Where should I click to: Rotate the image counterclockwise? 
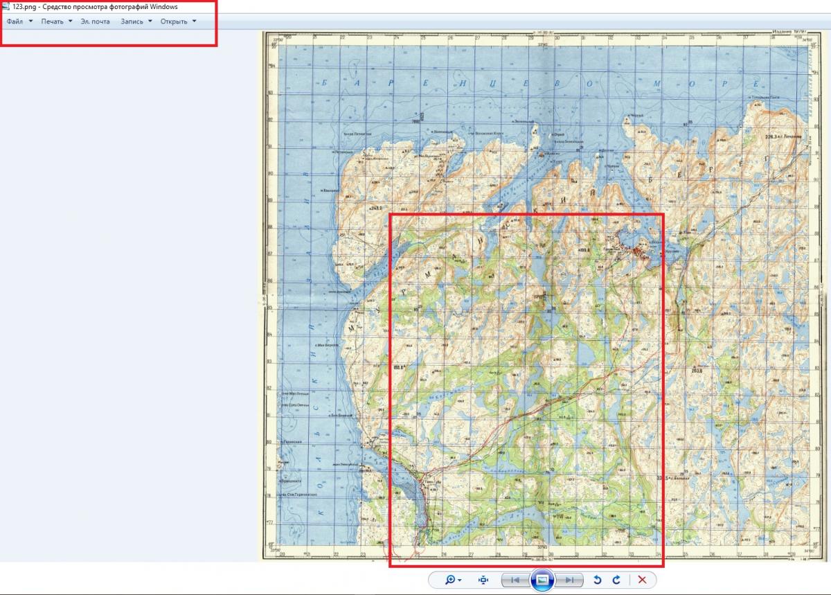point(598,580)
